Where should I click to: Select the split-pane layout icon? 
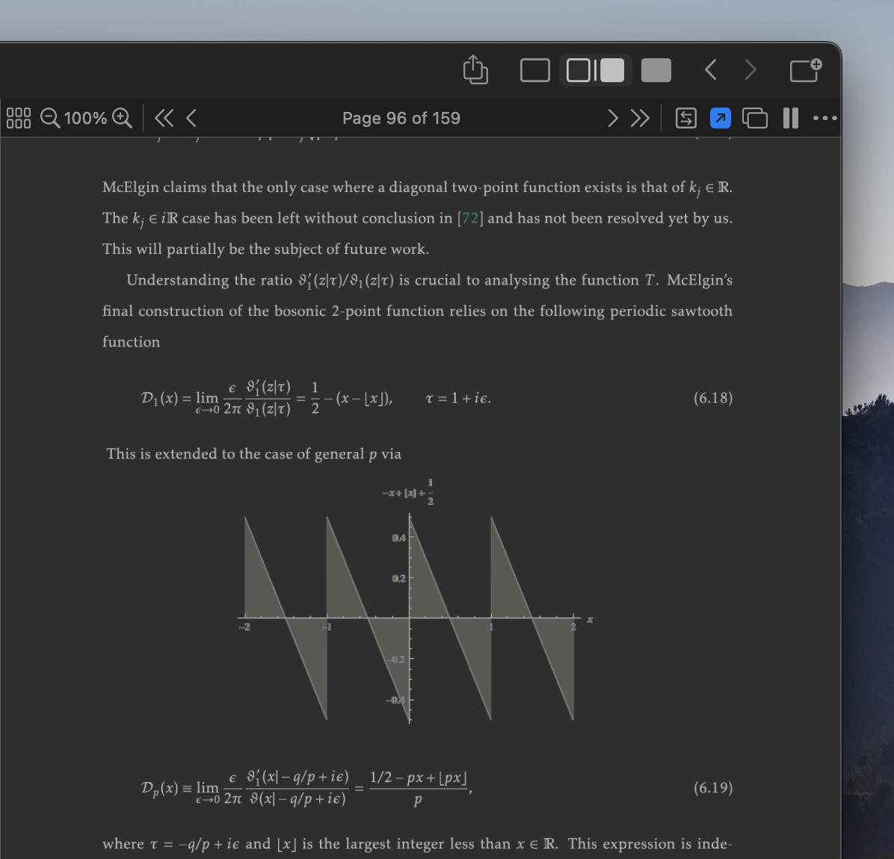tap(595, 71)
